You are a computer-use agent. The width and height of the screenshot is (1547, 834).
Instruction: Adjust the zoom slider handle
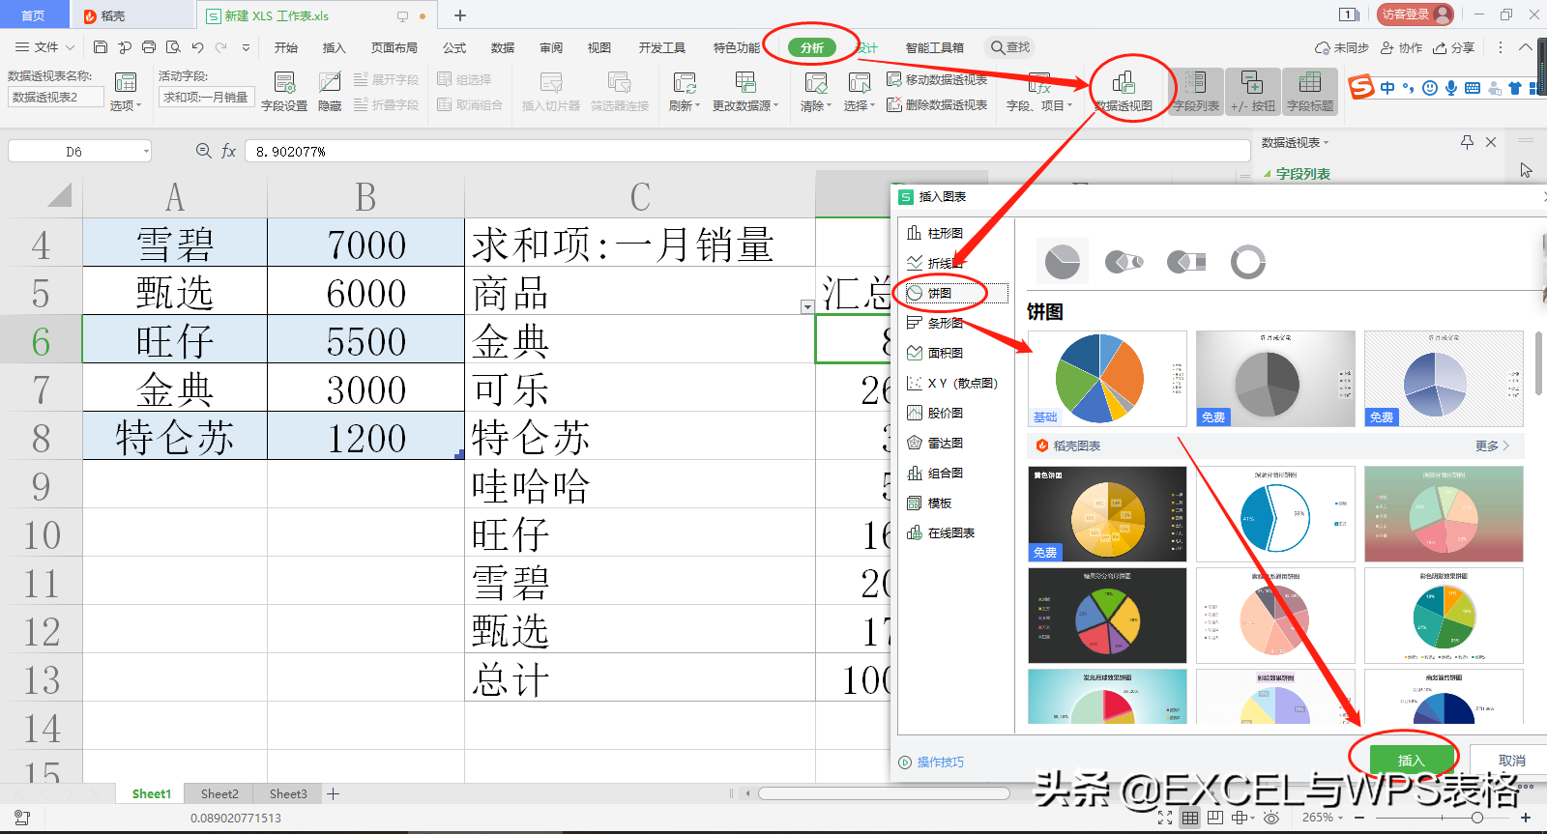pos(1477,818)
